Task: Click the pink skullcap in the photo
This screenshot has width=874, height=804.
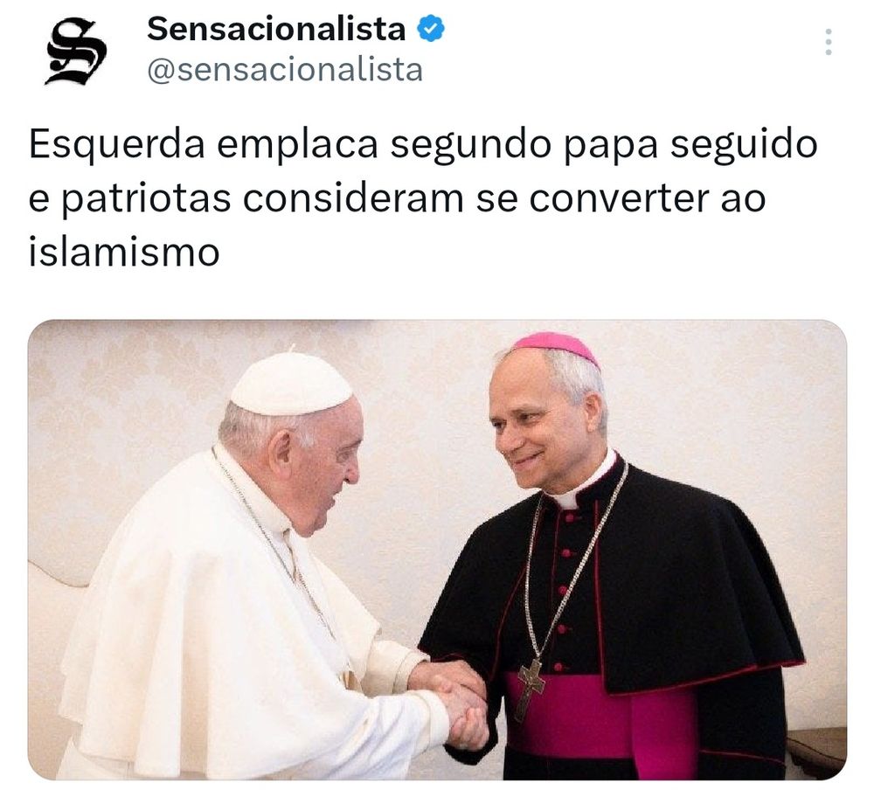Action: pyautogui.click(x=555, y=347)
